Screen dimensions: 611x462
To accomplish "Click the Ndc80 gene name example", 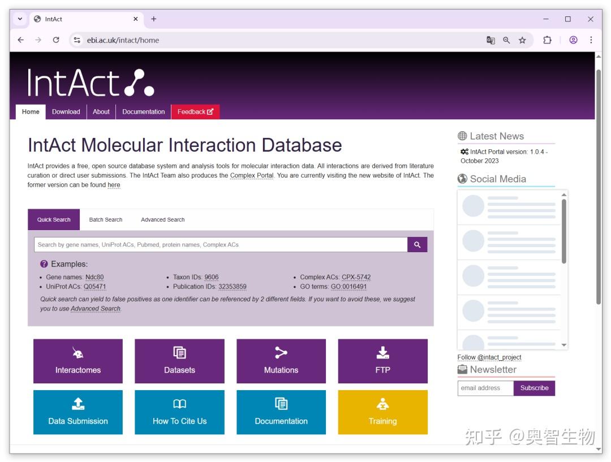I will [x=94, y=277].
